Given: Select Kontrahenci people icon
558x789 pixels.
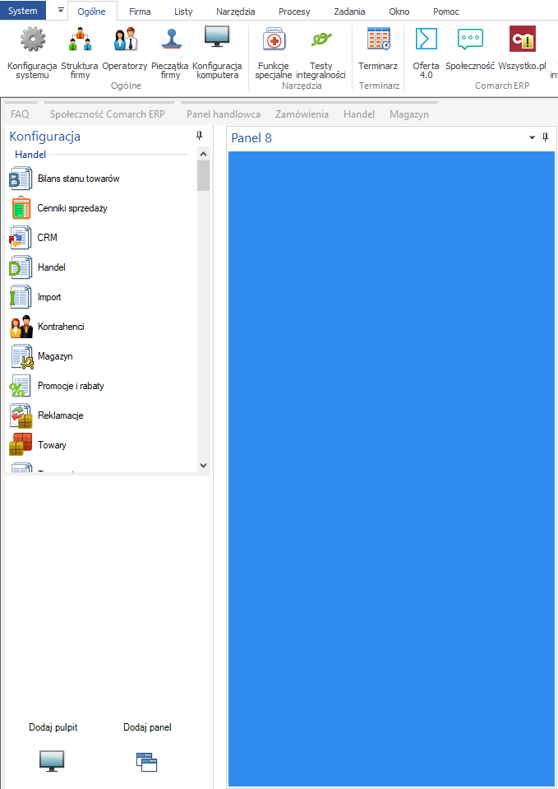Looking at the screenshot, I should click(x=21, y=327).
